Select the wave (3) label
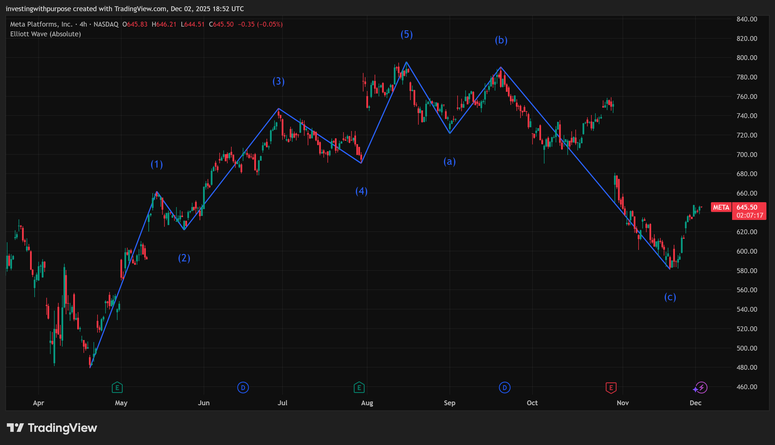The height and width of the screenshot is (445, 775). click(279, 81)
